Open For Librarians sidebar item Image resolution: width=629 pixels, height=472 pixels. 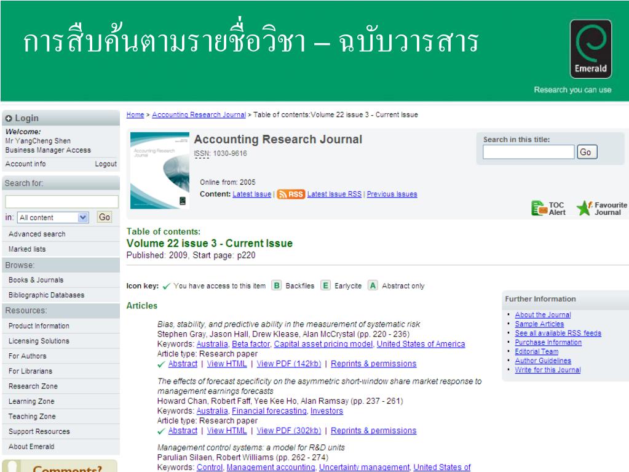(x=31, y=371)
